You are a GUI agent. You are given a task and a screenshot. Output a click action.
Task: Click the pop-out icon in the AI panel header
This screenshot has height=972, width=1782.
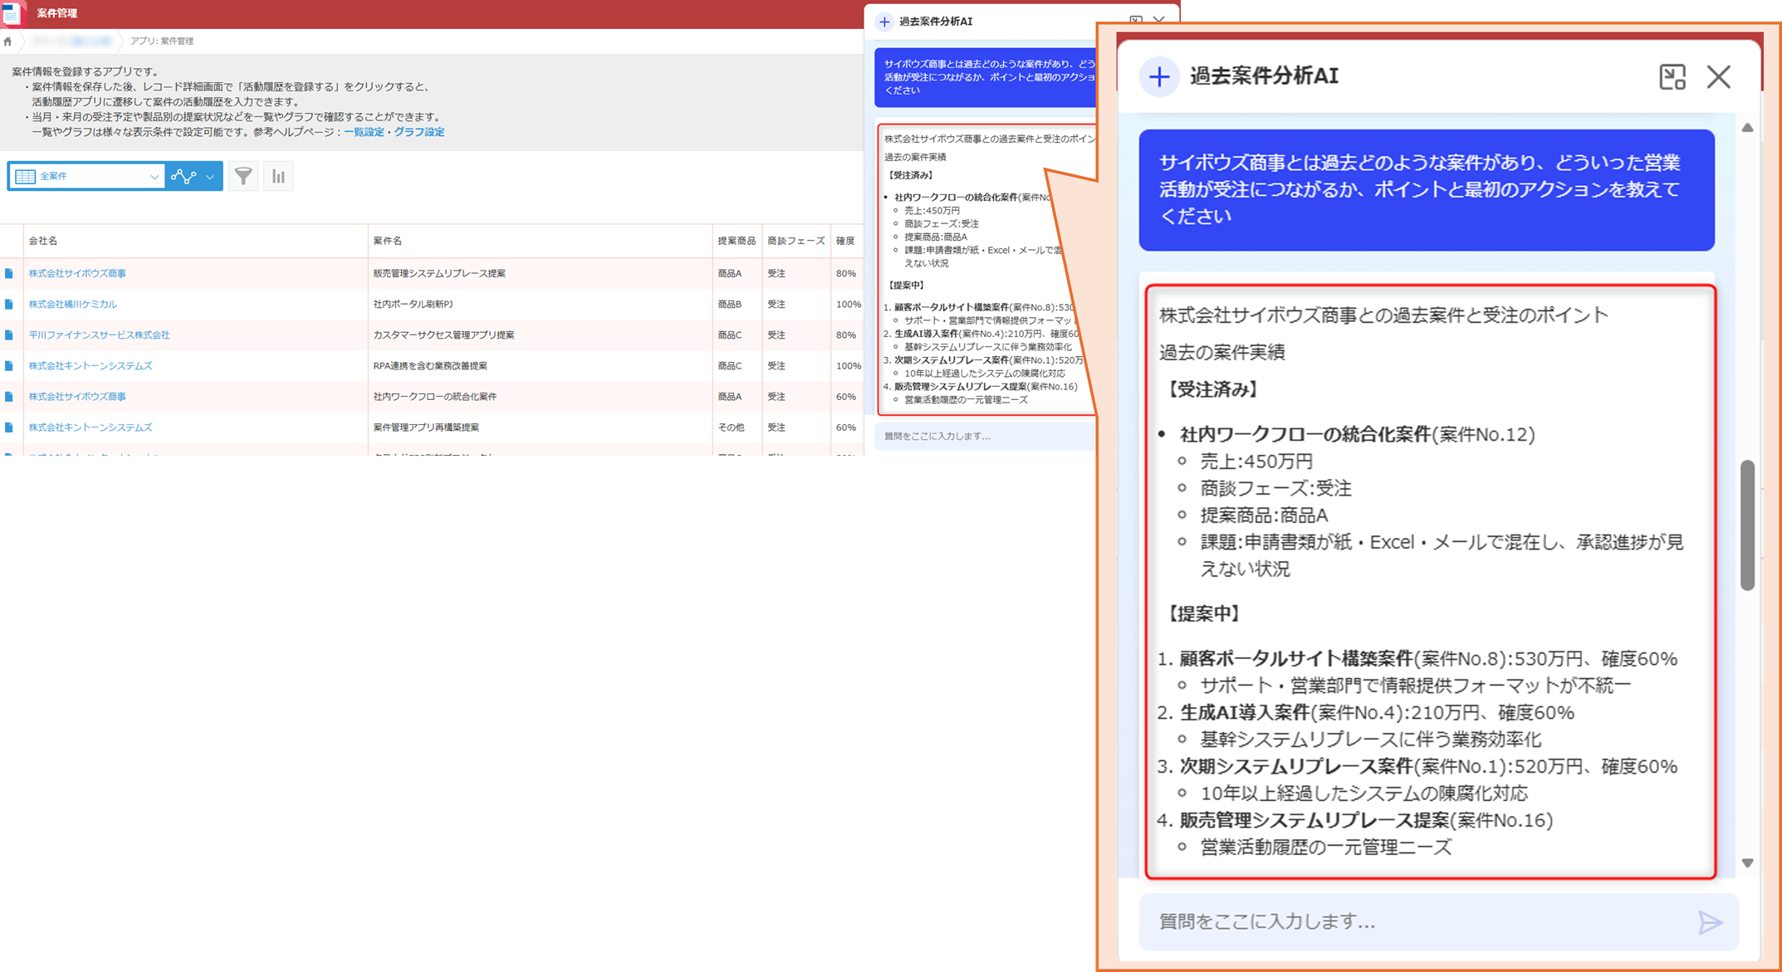click(x=1672, y=76)
